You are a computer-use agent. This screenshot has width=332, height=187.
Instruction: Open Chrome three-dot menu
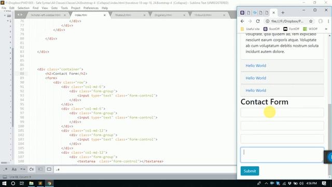[x=328, y=21]
